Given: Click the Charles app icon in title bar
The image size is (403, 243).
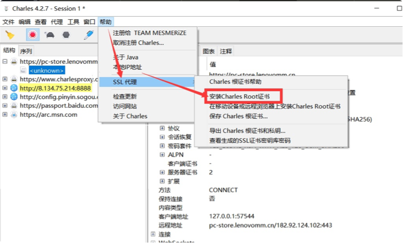Looking at the screenshot, I should click(x=6, y=8).
